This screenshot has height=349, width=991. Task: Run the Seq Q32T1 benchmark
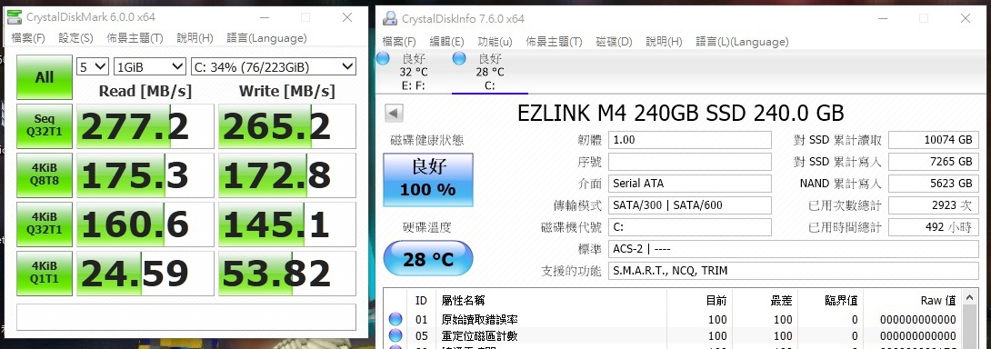(x=45, y=126)
